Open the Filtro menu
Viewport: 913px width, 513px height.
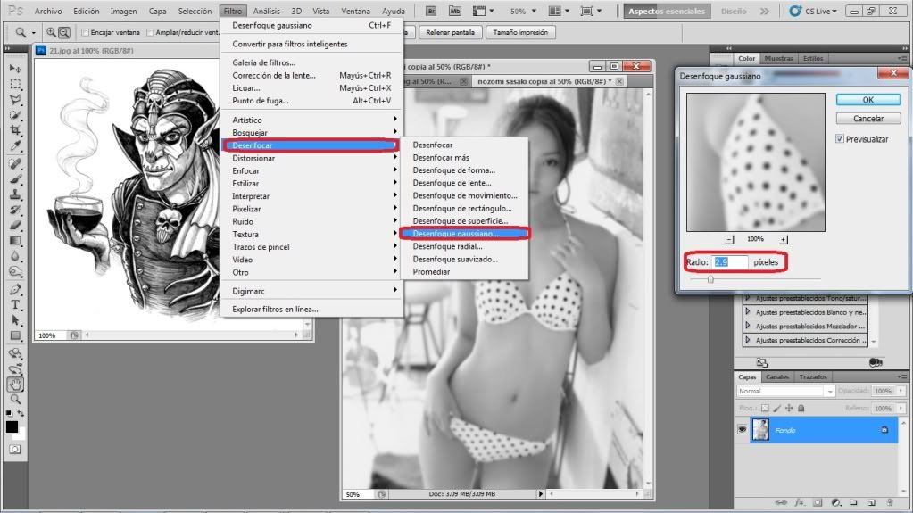232,11
